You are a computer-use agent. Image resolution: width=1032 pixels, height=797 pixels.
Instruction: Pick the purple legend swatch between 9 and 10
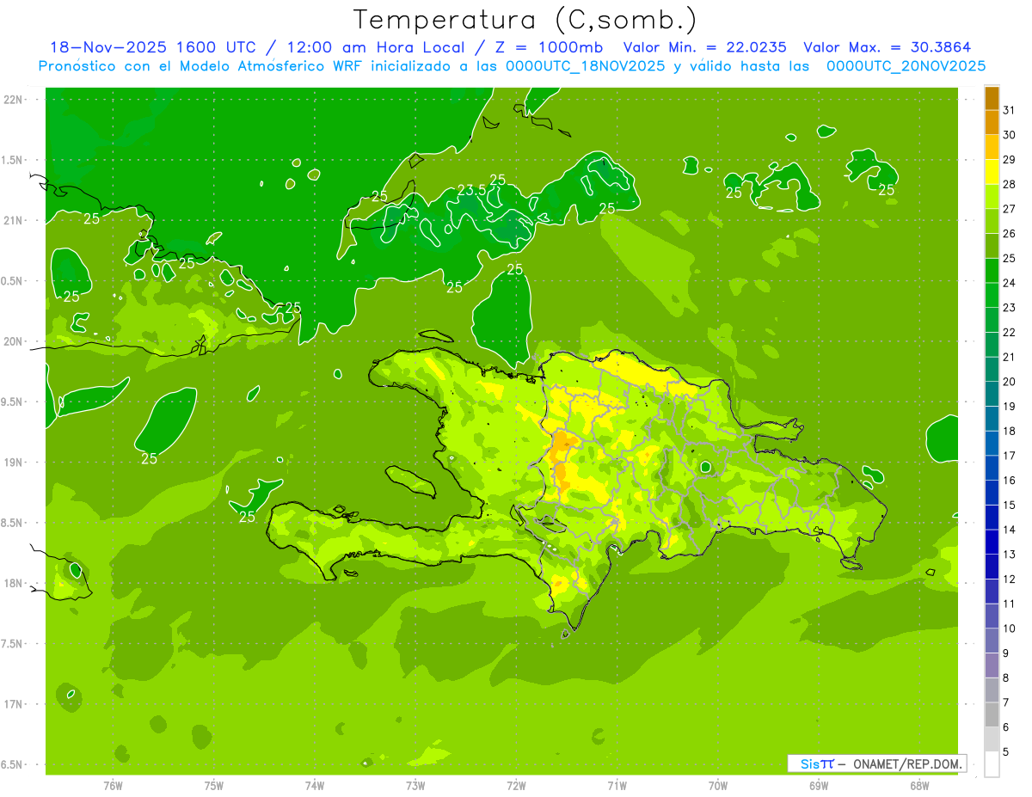tap(992, 641)
